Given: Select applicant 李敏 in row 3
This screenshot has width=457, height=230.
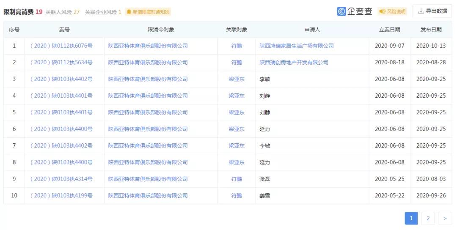Looking at the screenshot, I should tap(265, 79).
